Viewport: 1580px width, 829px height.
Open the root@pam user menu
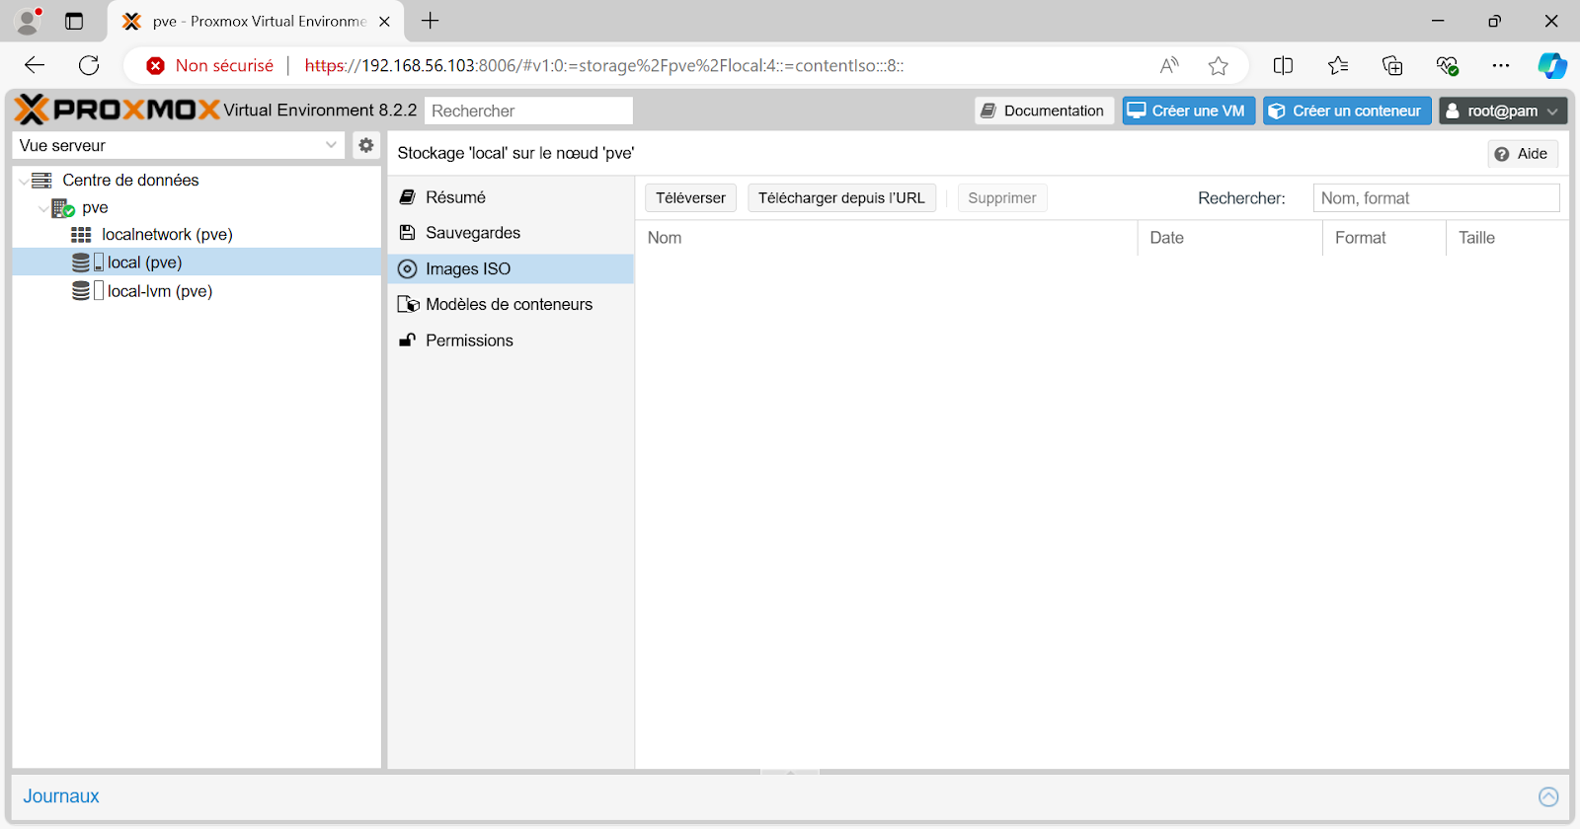(x=1503, y=111)
